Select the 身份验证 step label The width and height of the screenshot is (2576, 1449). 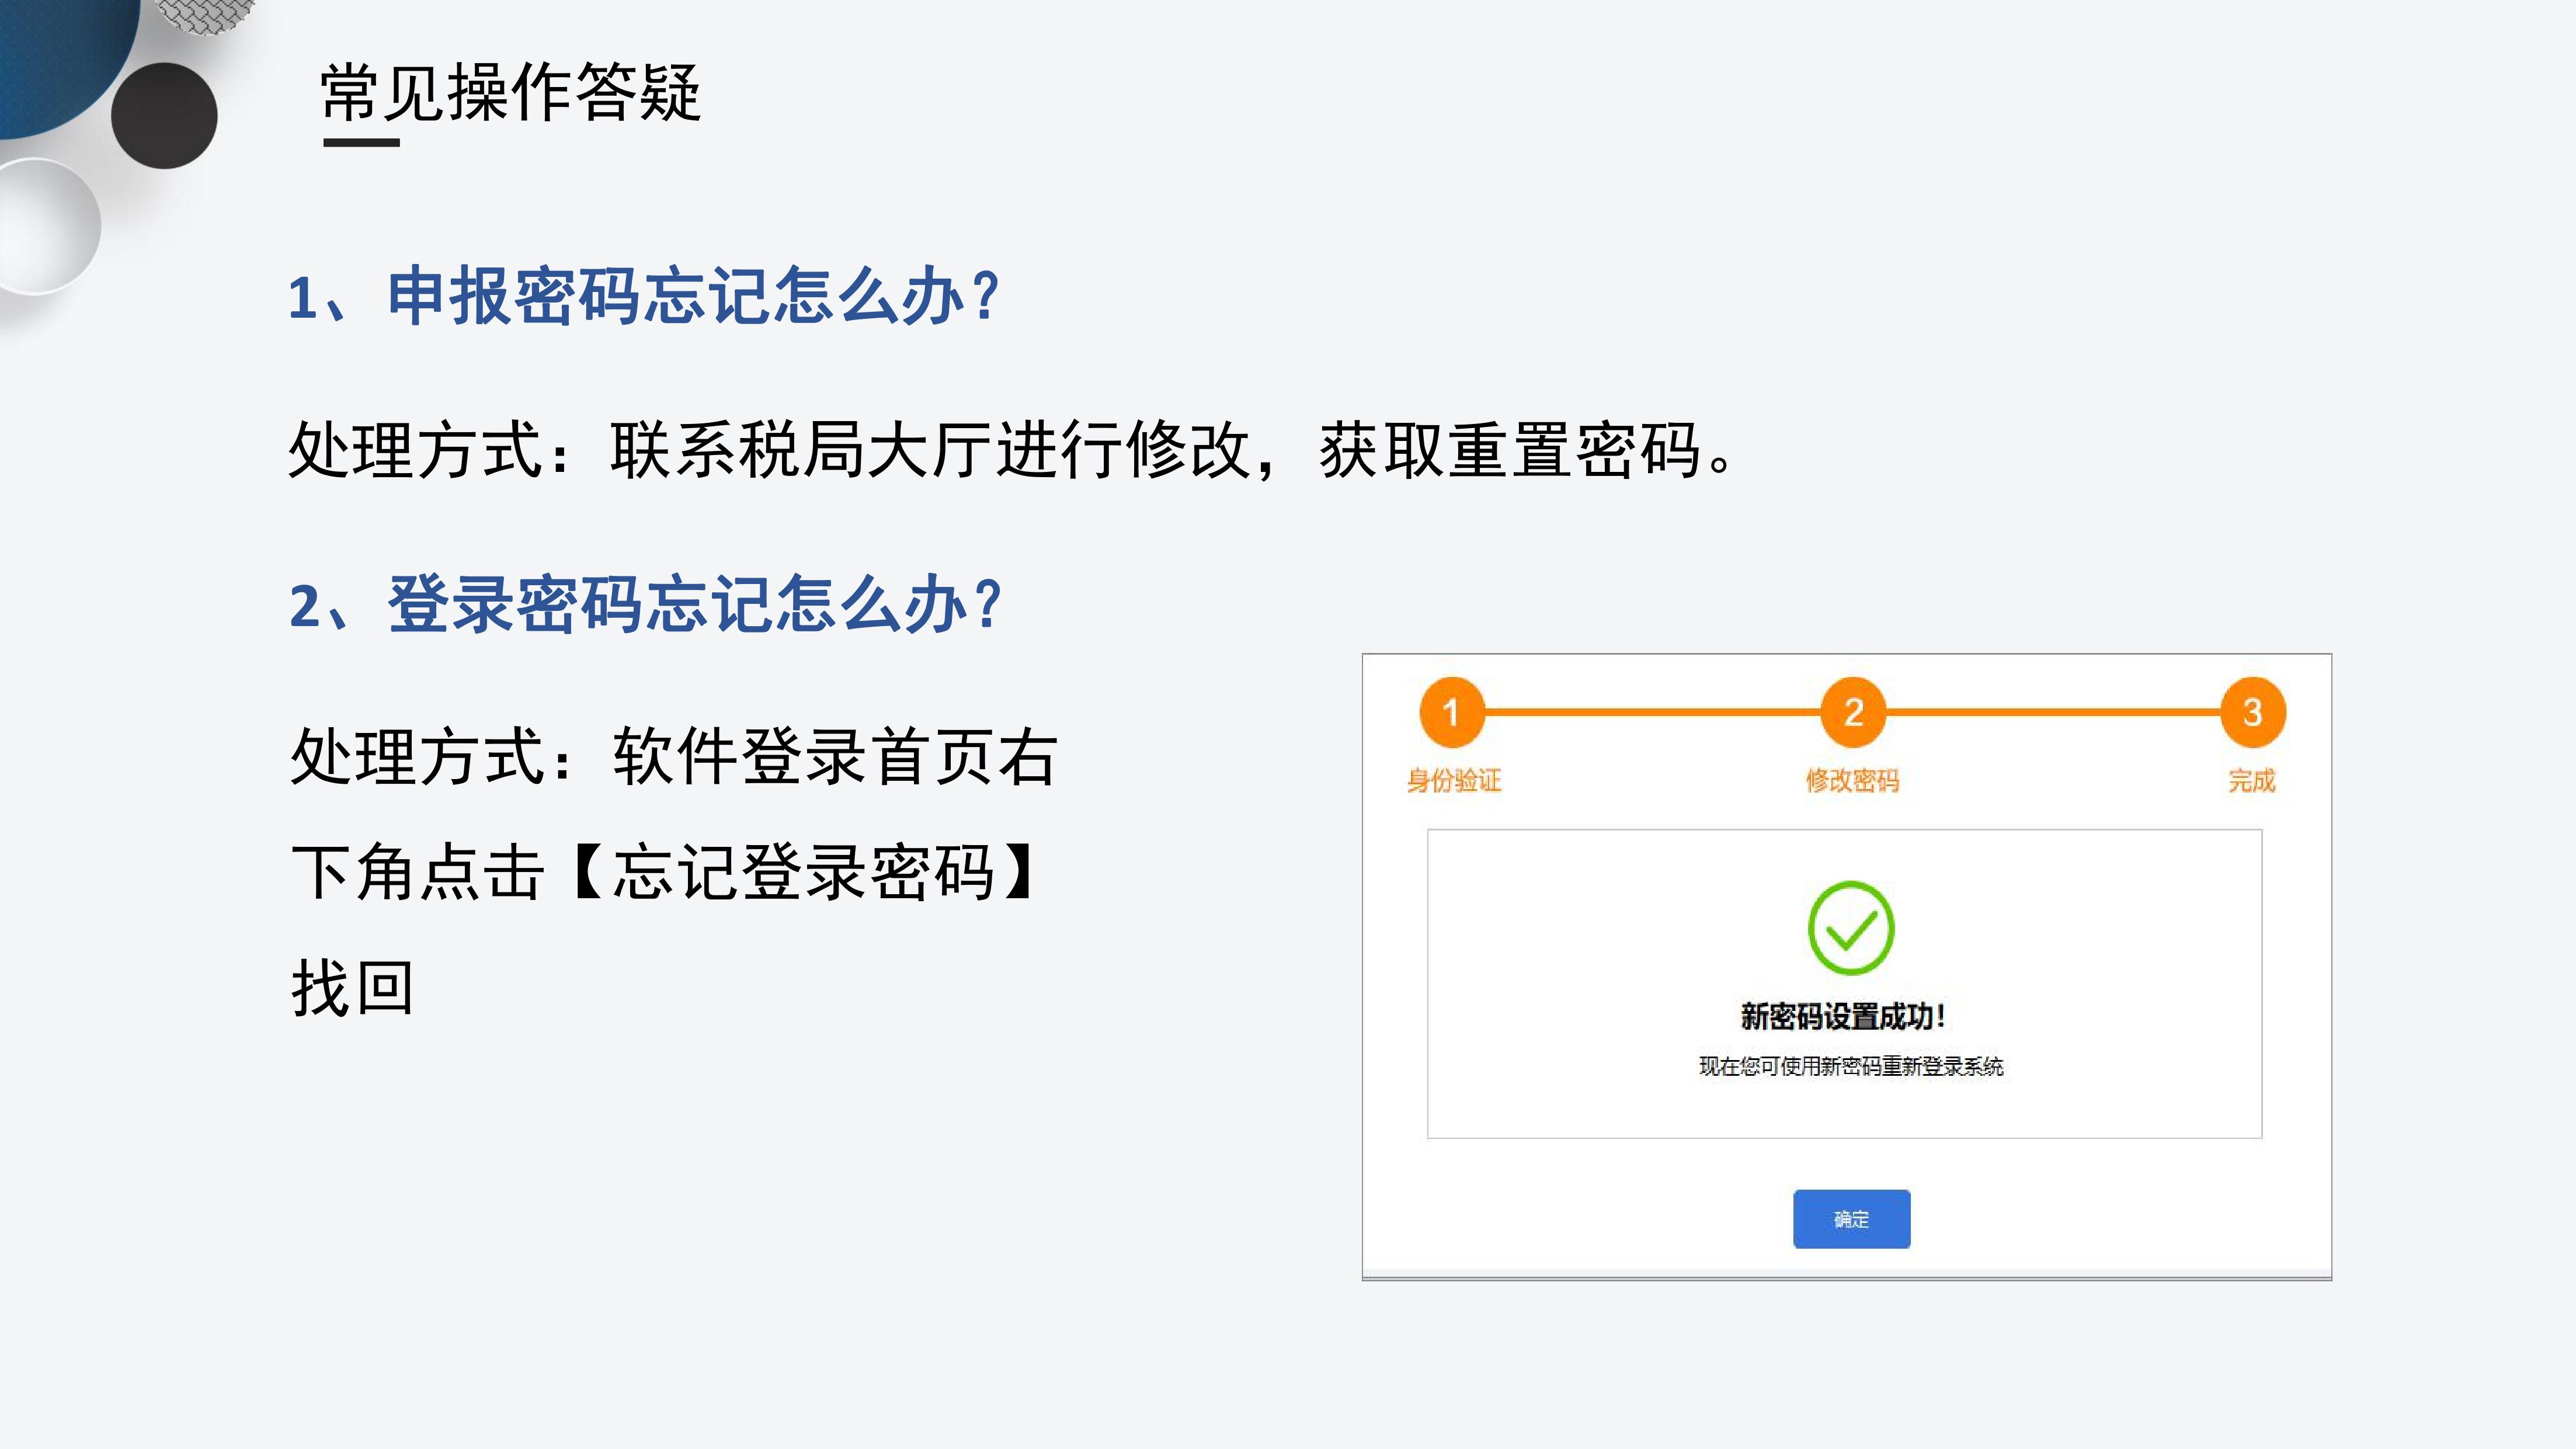[x=1454, y=781]
